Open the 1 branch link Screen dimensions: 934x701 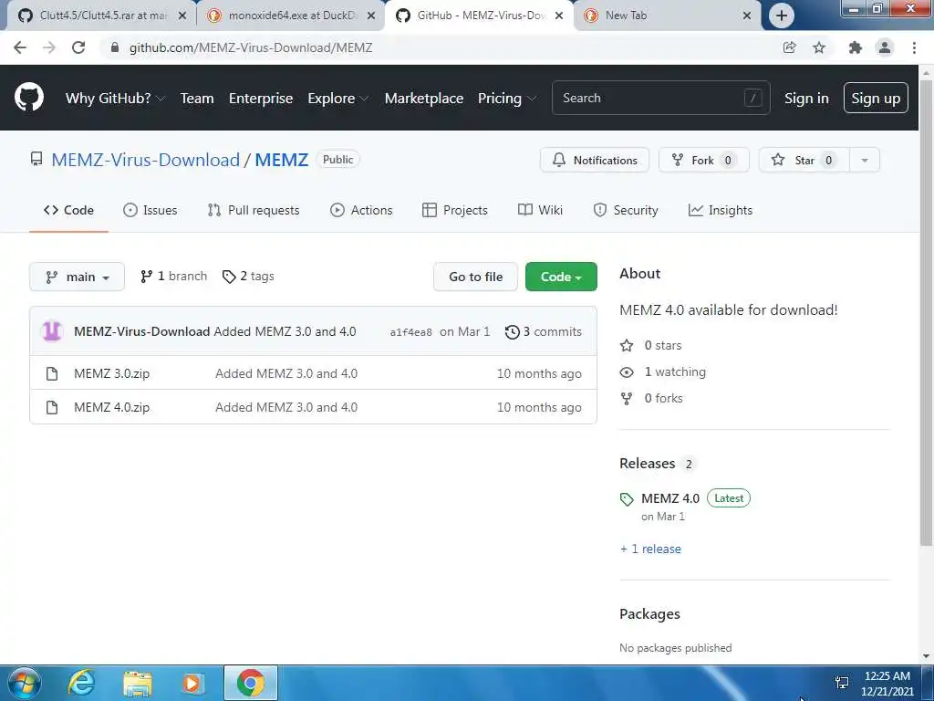point(173,276)
